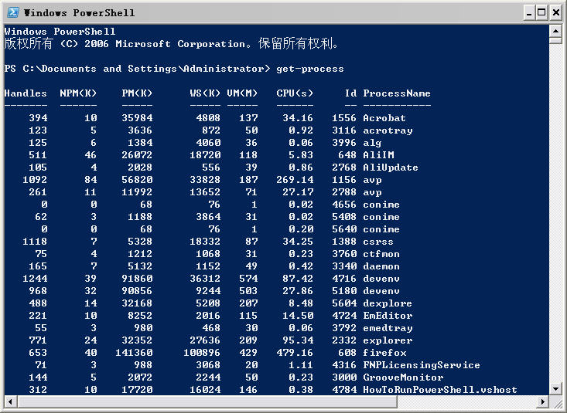Click the AliIM process name
The height and width of the screenshot is (413, 567).
(378, 155)
